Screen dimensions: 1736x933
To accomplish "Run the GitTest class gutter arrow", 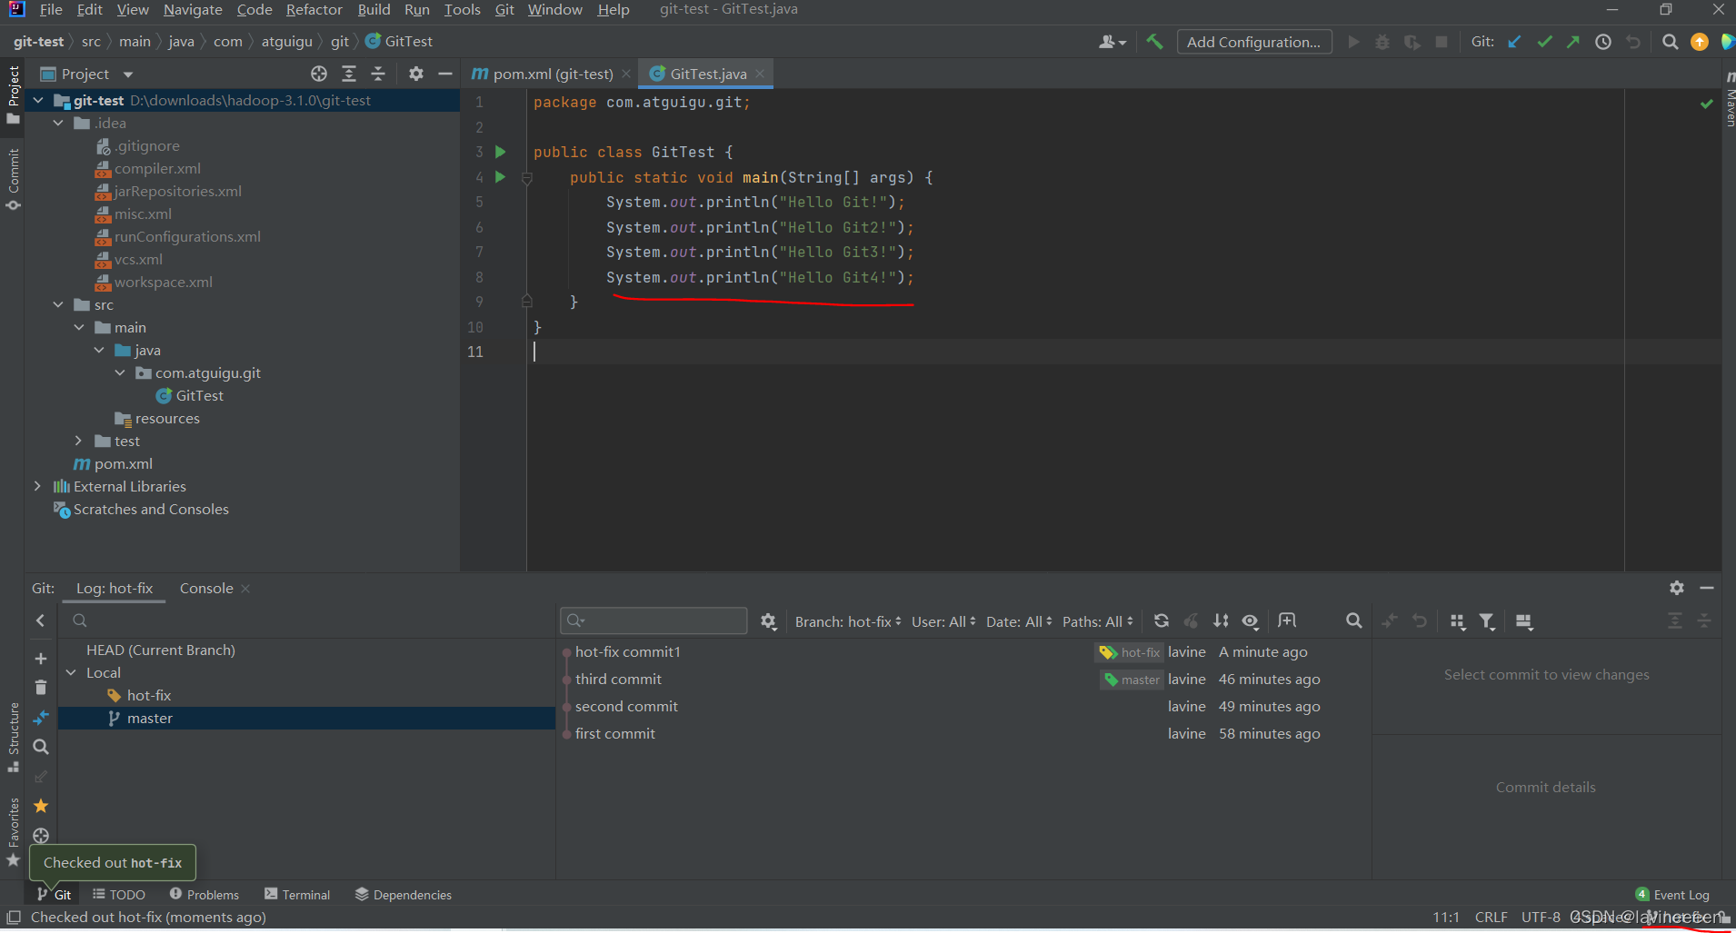I will coord(500,152).
